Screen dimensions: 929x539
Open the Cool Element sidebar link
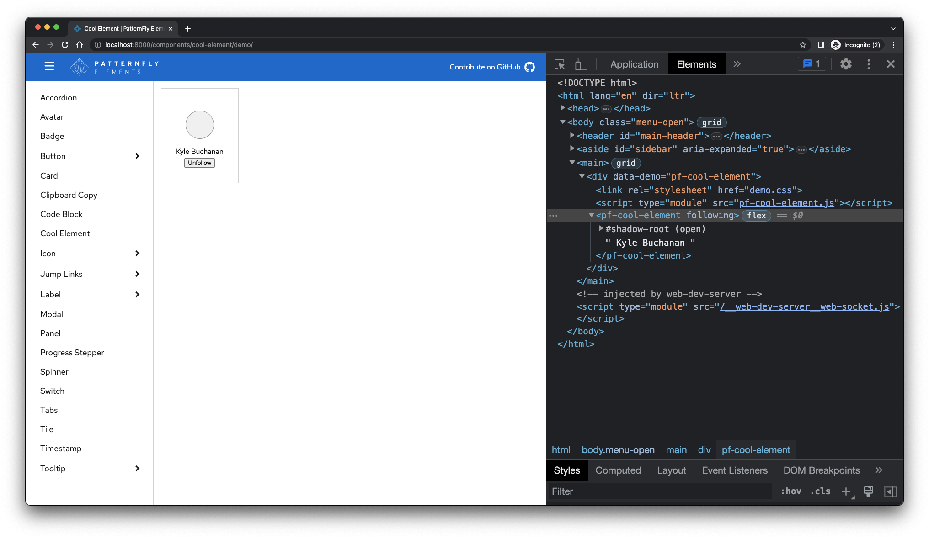pyautogui.click(x=65, y=233)
